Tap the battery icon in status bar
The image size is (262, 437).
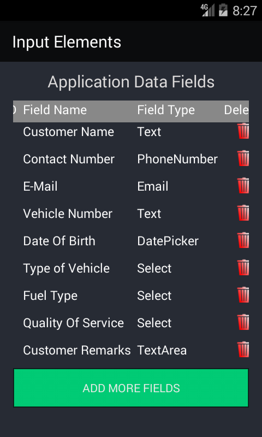tap(223, 10)
